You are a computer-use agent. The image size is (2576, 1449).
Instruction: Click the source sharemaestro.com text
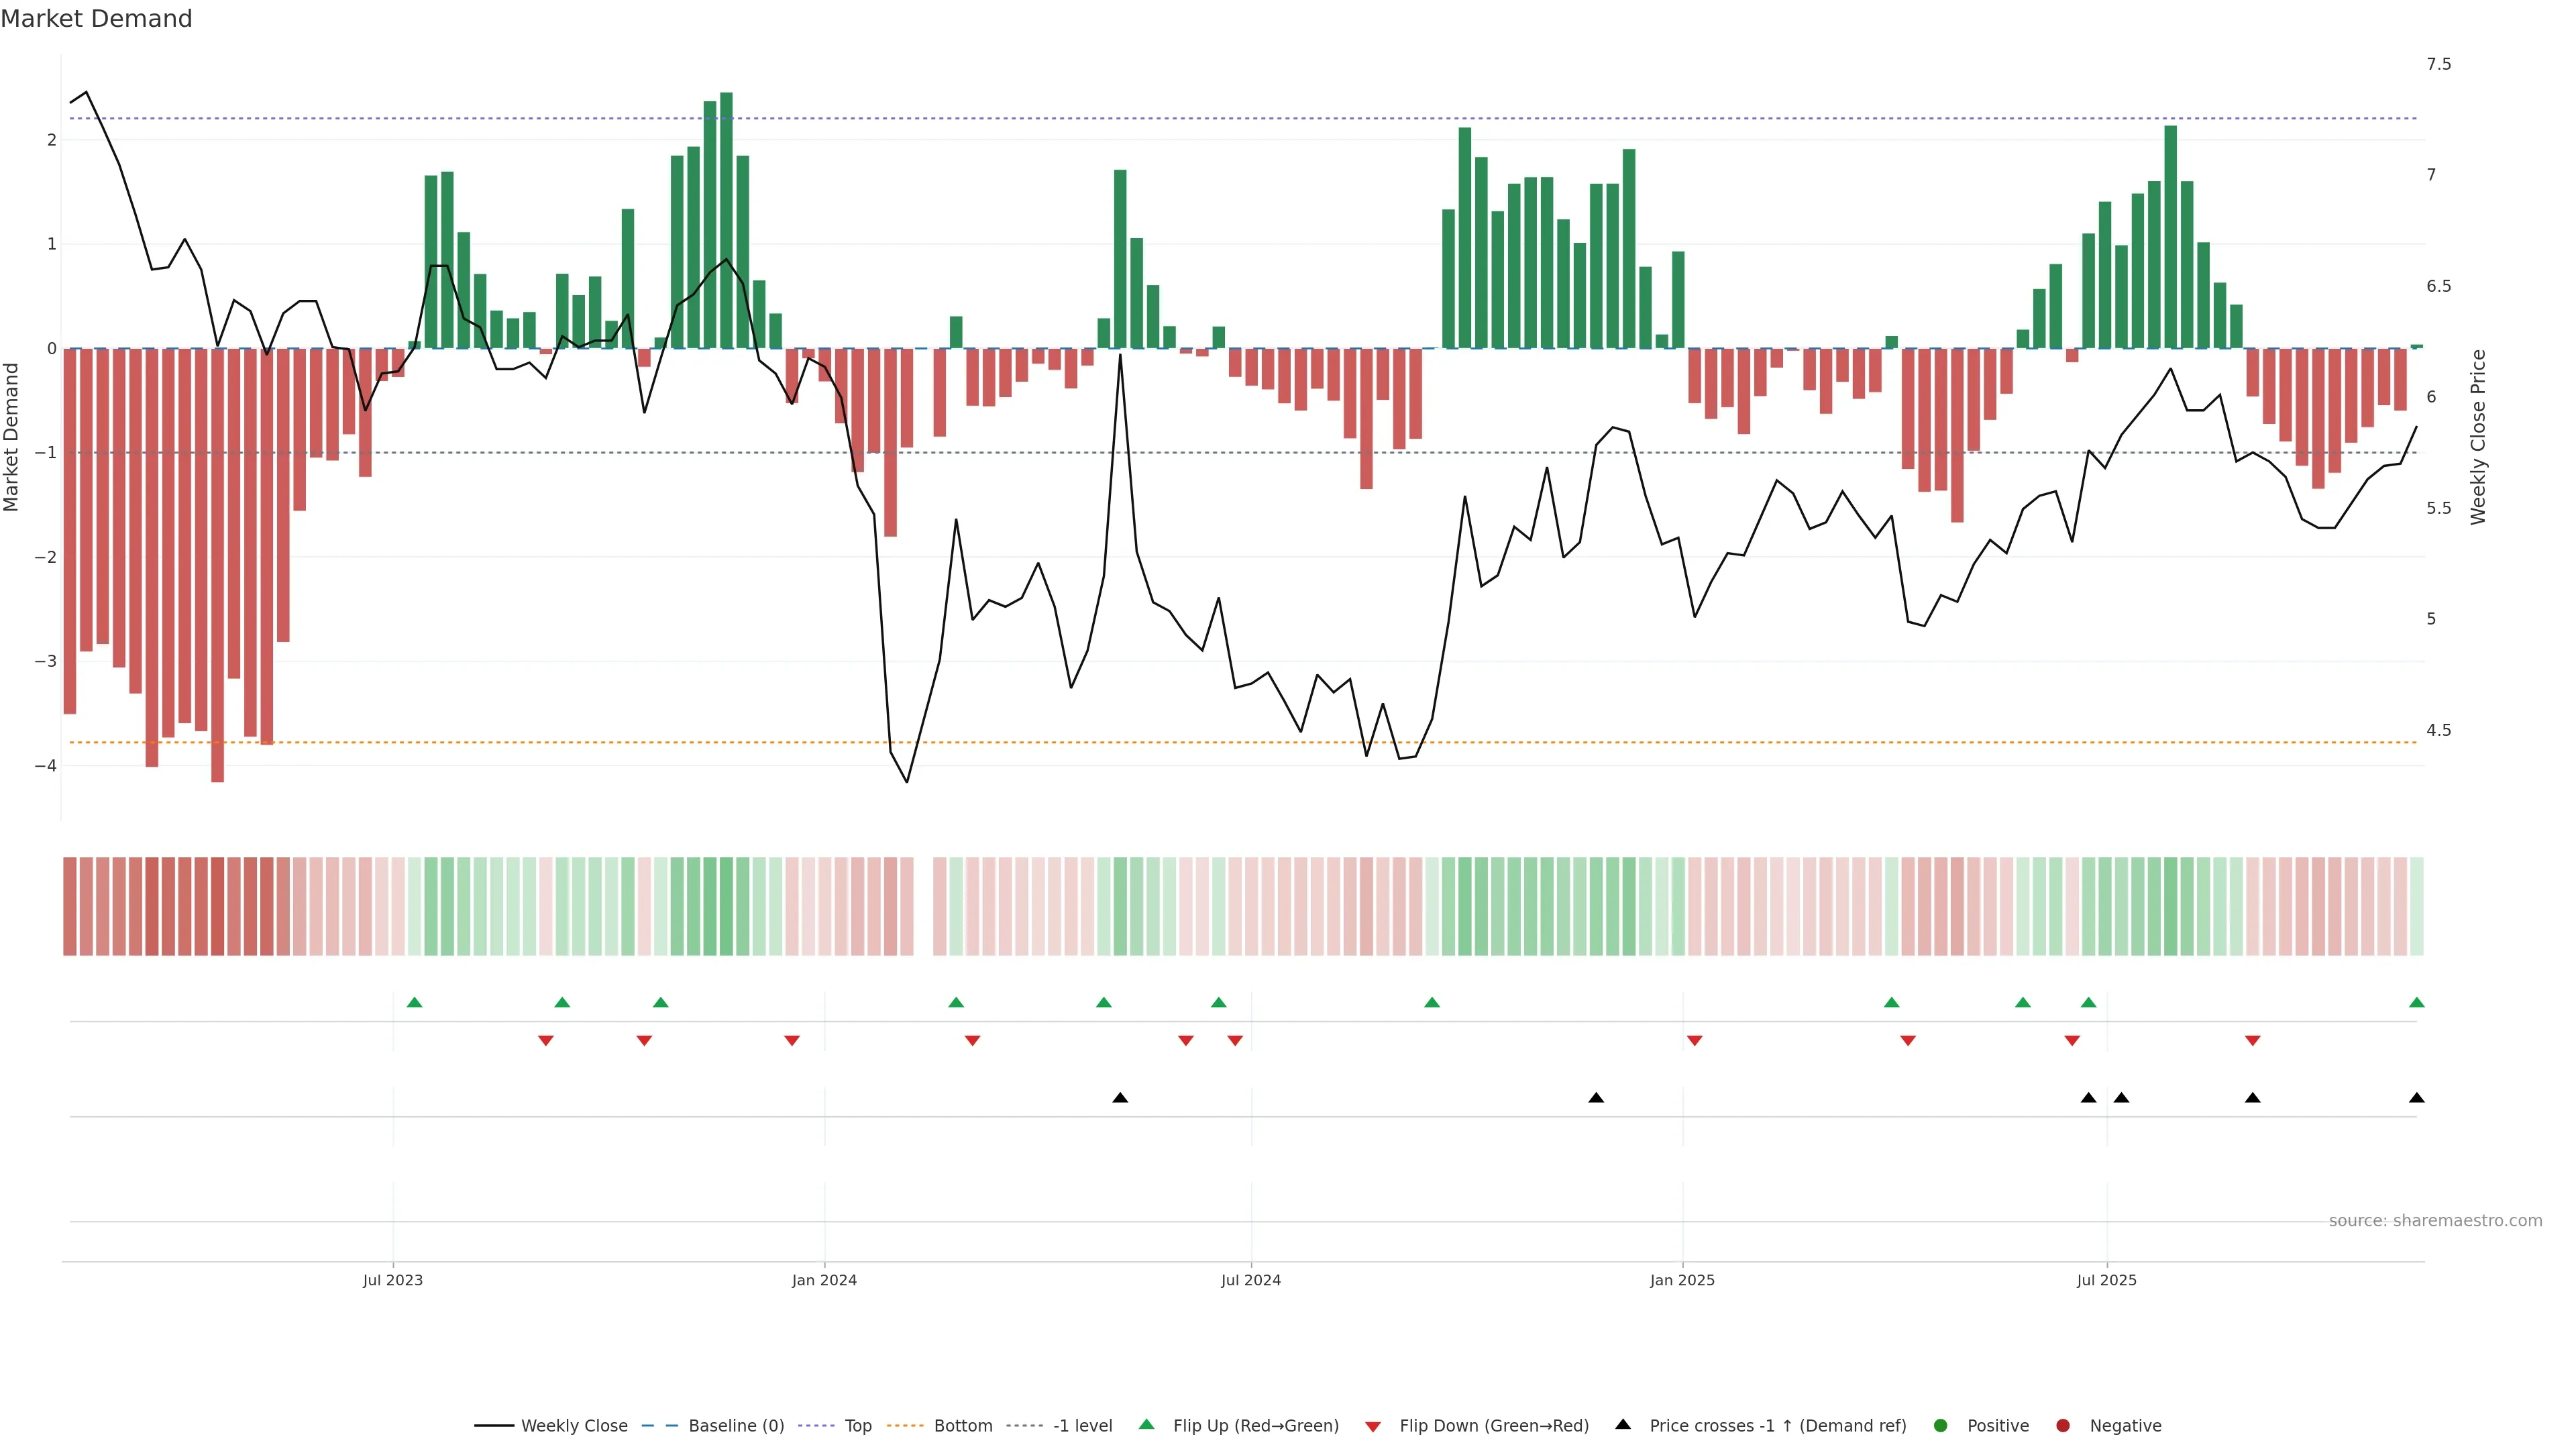click(2435, 1221)
